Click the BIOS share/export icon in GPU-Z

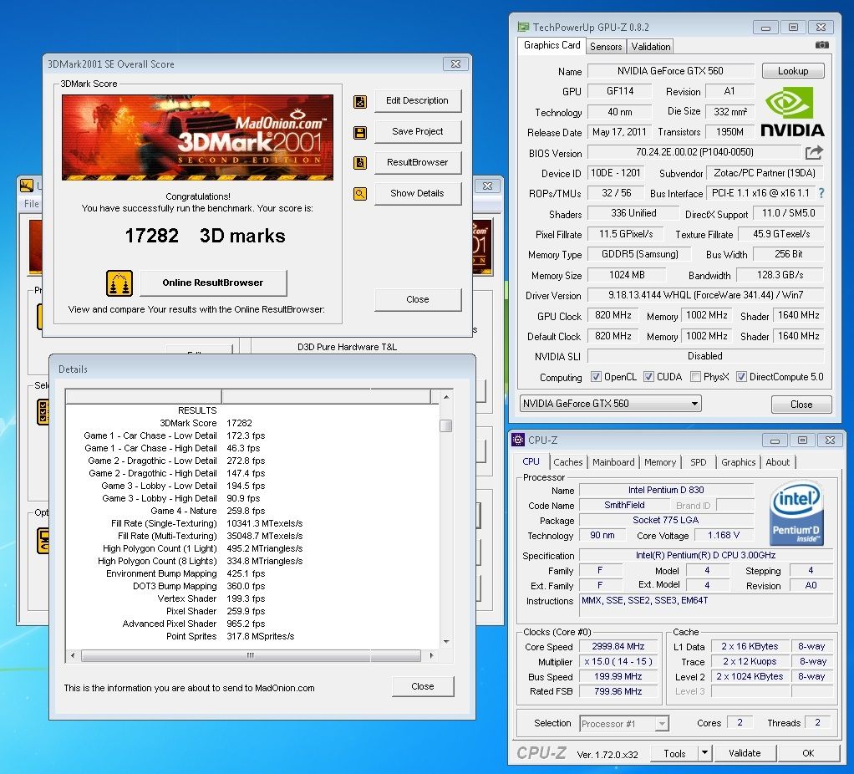[x=814, y=152]
